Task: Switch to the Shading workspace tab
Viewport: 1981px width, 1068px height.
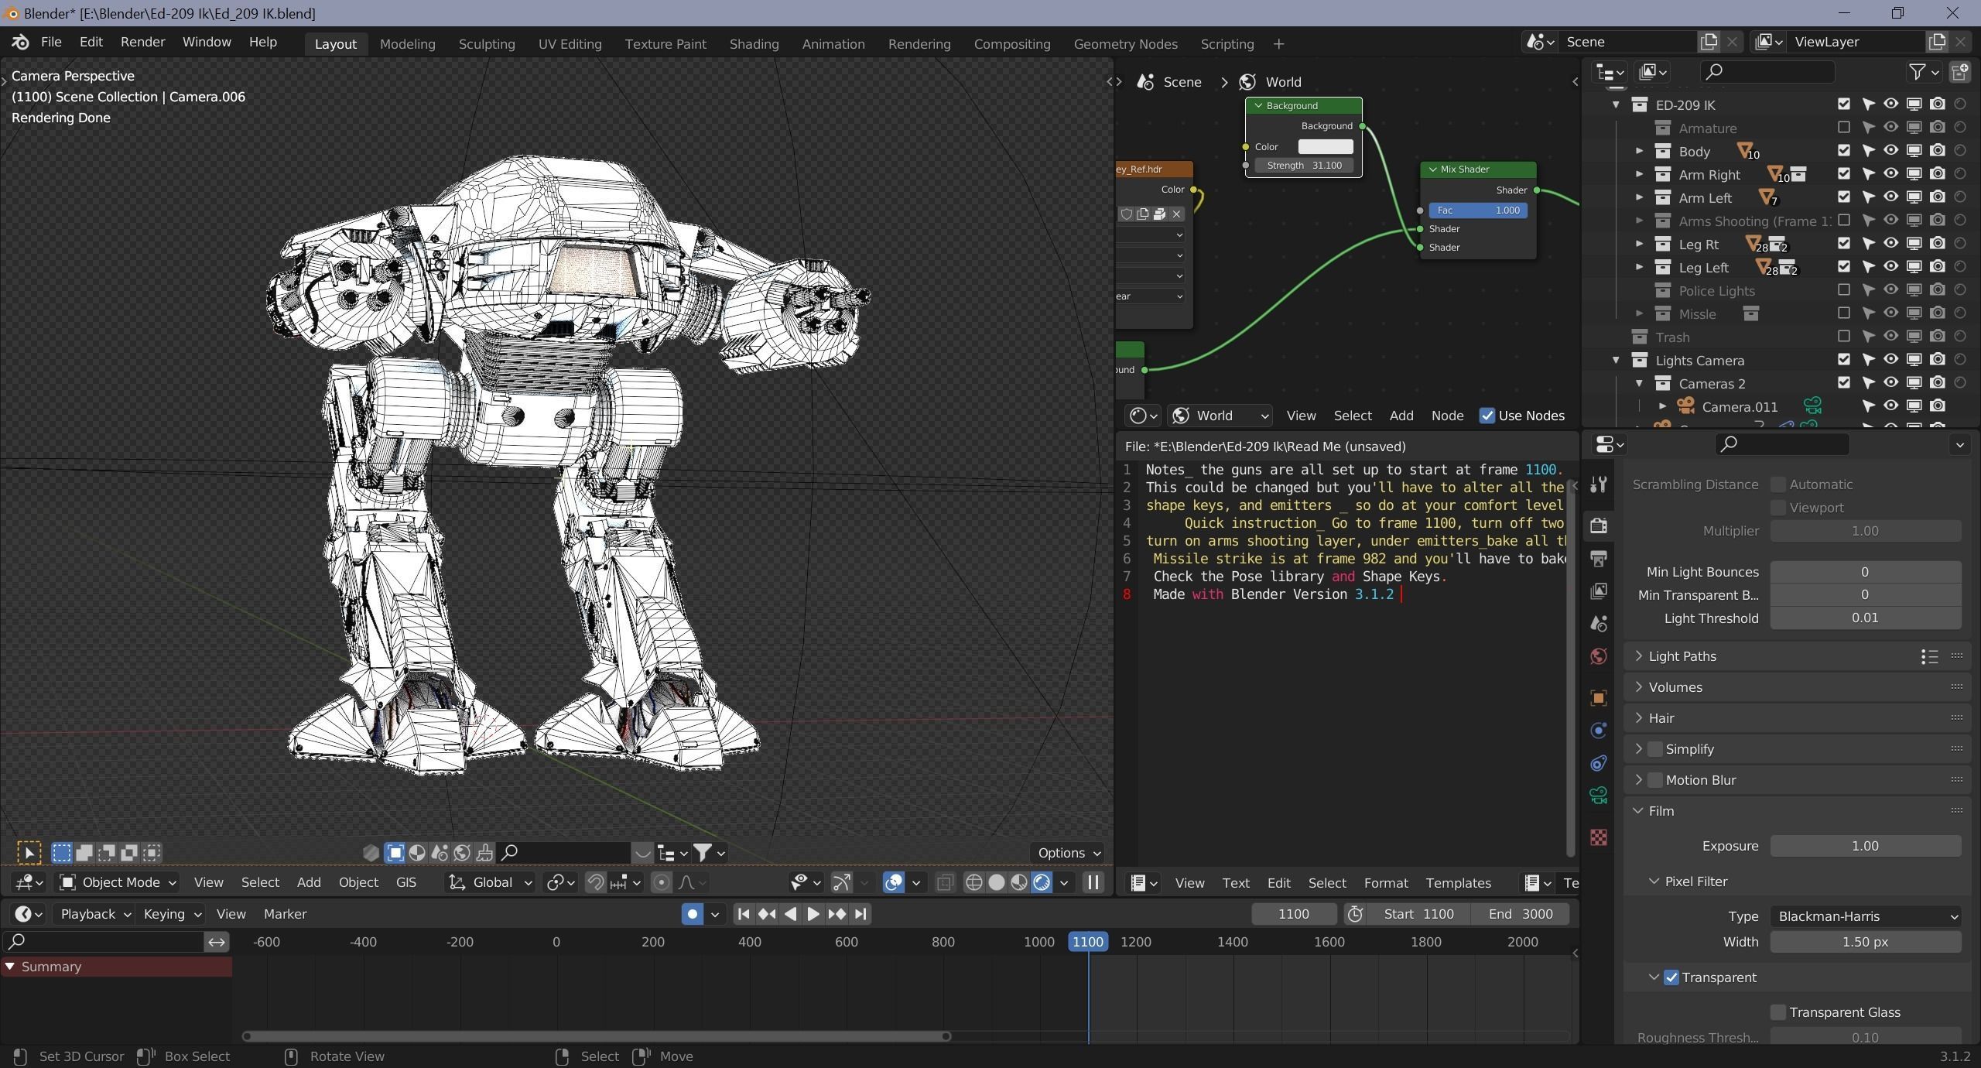Action: coord(754,44)
